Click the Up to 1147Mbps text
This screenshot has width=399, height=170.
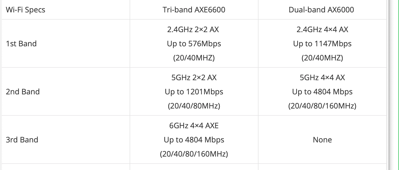click(x=322, y=44)
